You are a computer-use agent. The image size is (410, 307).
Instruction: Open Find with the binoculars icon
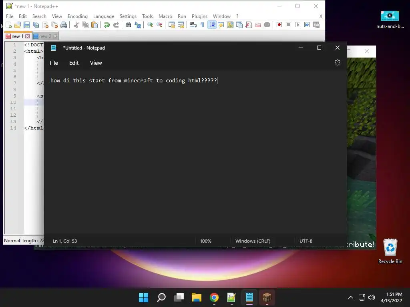tap(128, 25)
